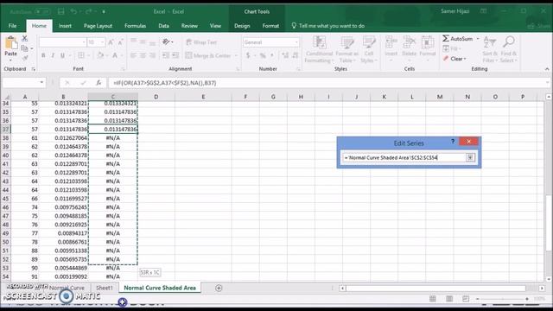
Task: Click Increase Font Size icon
Action: click(x=111, y=42)
